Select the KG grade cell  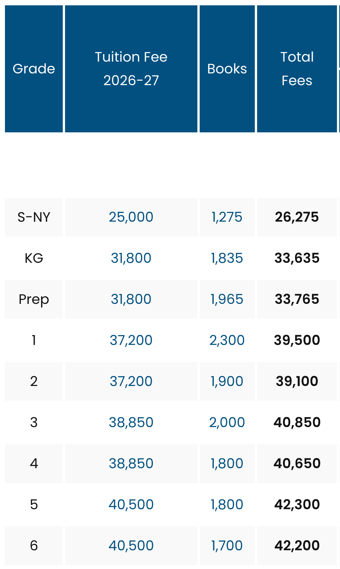coord(34,258)
